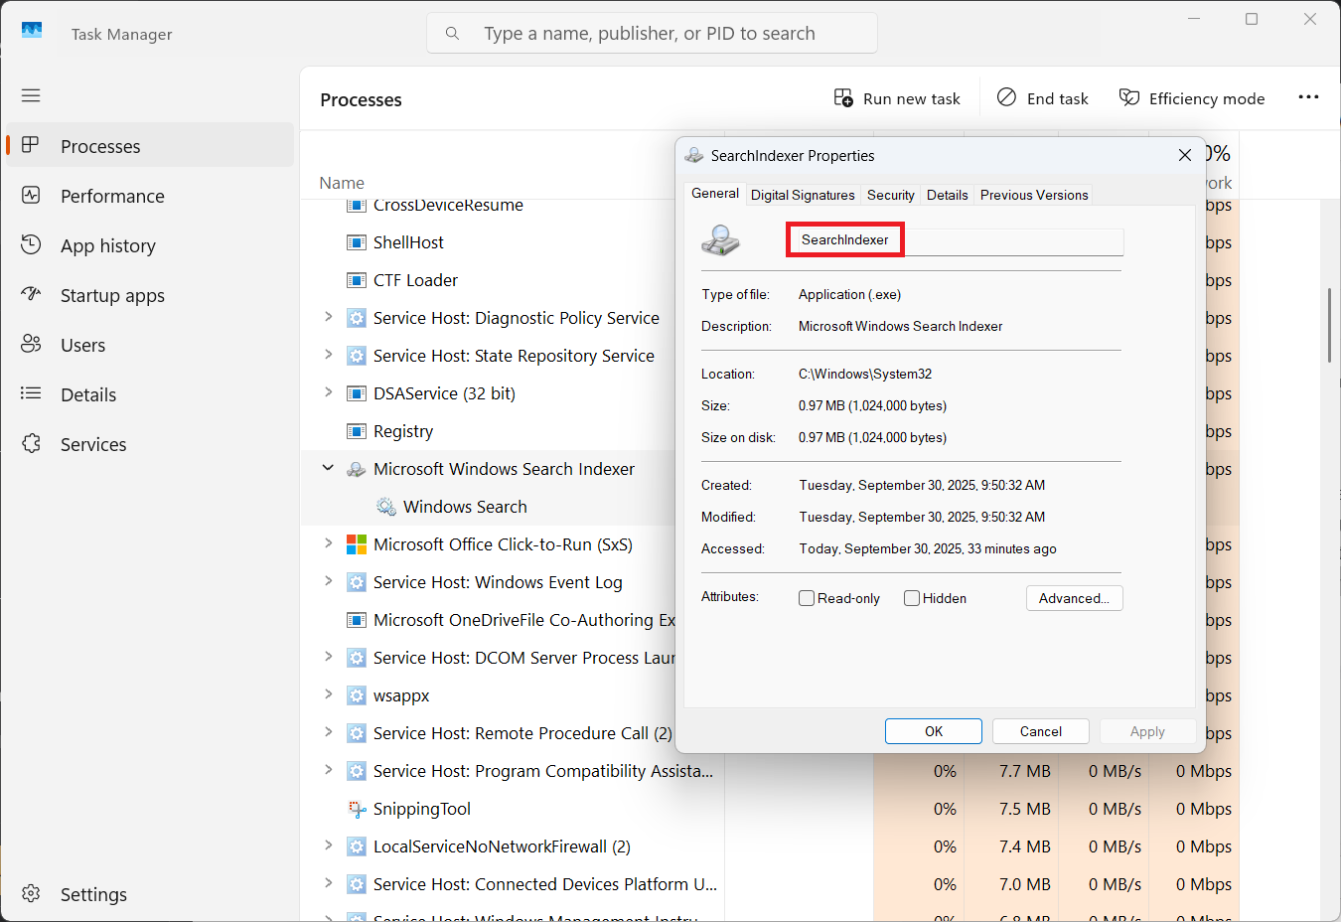Open Settings gear in sidebar
1341x922 pixels.
[x=31, y=894]
